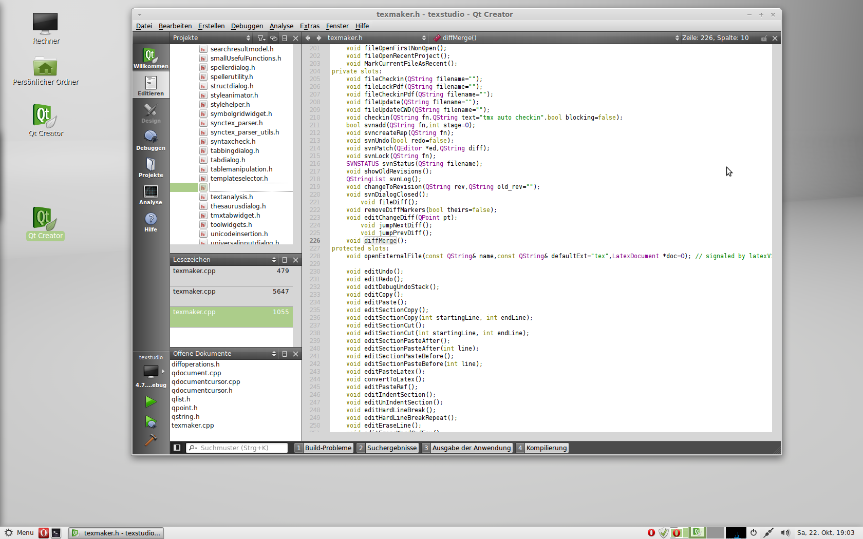Close the Projekte side panel
The image size is (863, 539).
coord(296,38)
